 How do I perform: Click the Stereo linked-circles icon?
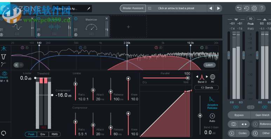(x=4, y=74)
